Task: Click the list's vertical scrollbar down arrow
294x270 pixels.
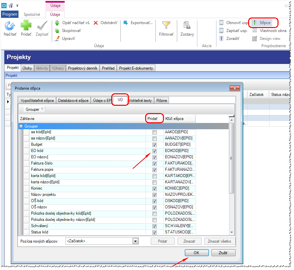Action: pyautogui.click(x=232, y=232)
